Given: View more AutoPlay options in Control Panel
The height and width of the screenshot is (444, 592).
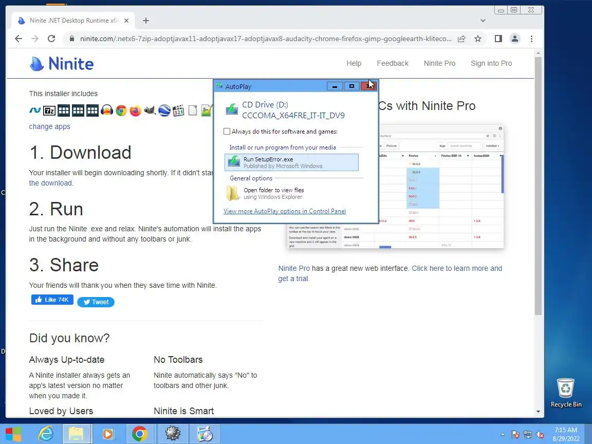Looking at the screenshot, I should coord(285,211).
